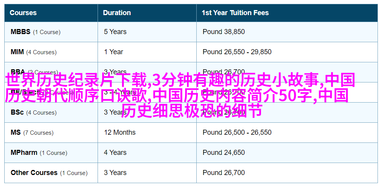Select the 1 Year duration cell

click(113, 52)
